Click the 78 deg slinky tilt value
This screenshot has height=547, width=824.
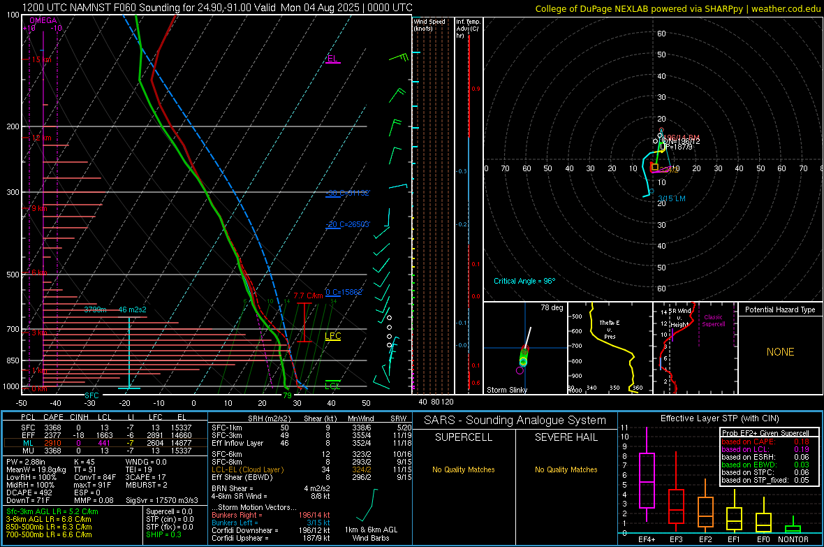[x=552, y=307]
